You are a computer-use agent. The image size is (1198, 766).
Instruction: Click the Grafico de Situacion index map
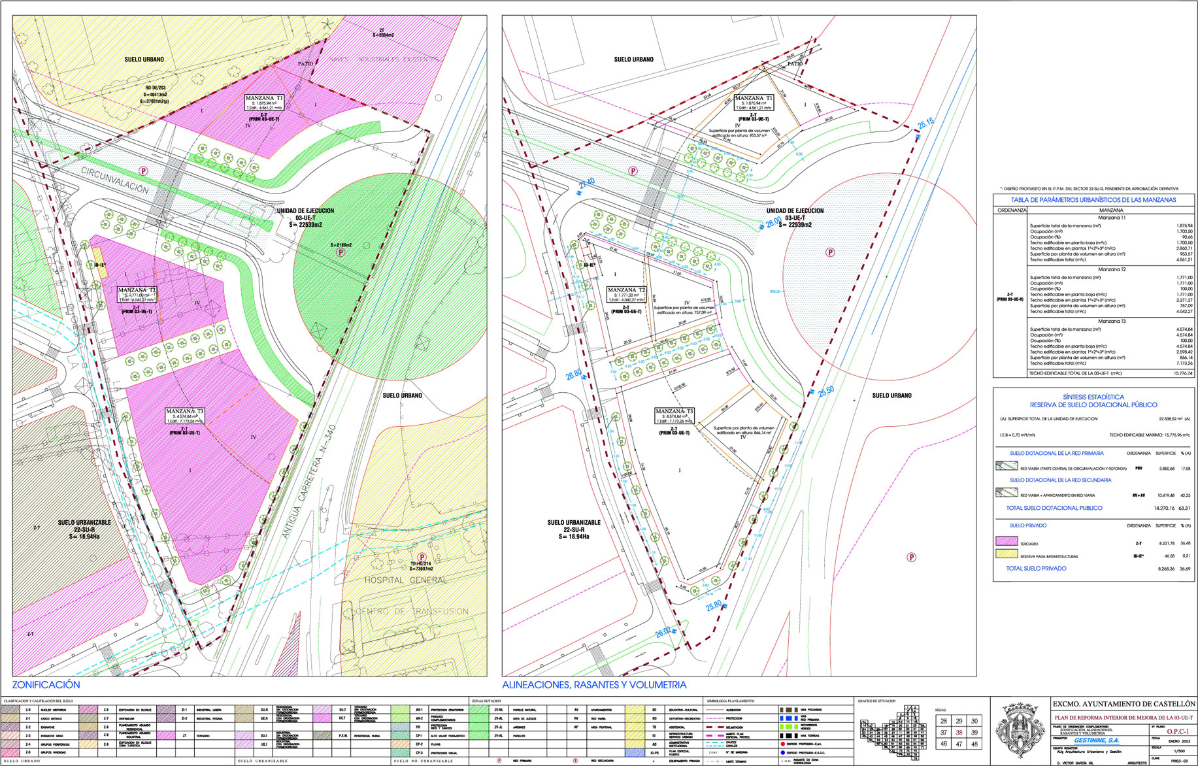tap(893, 734)
